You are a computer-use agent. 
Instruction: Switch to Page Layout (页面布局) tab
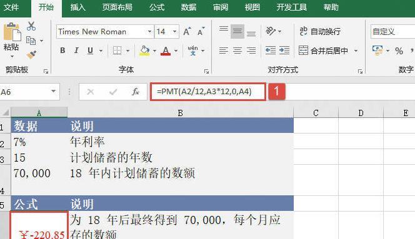click(x=117, y=7)
